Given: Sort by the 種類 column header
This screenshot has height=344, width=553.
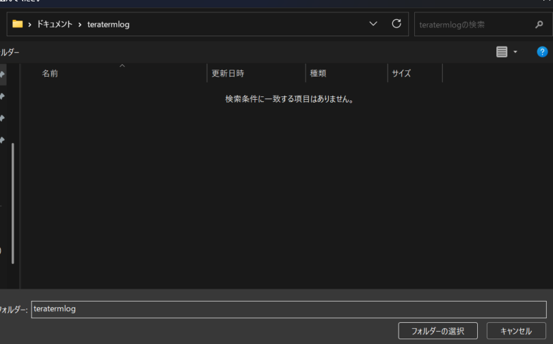Looking at the screenshot, I should tap(318, 74).
